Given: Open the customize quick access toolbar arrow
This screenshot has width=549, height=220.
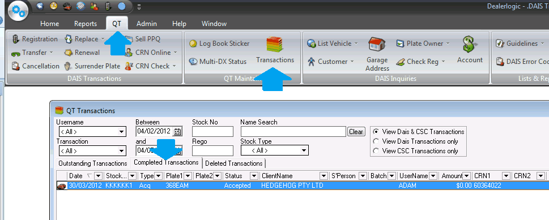Looking at the screenshot, I should pos(139,6).
